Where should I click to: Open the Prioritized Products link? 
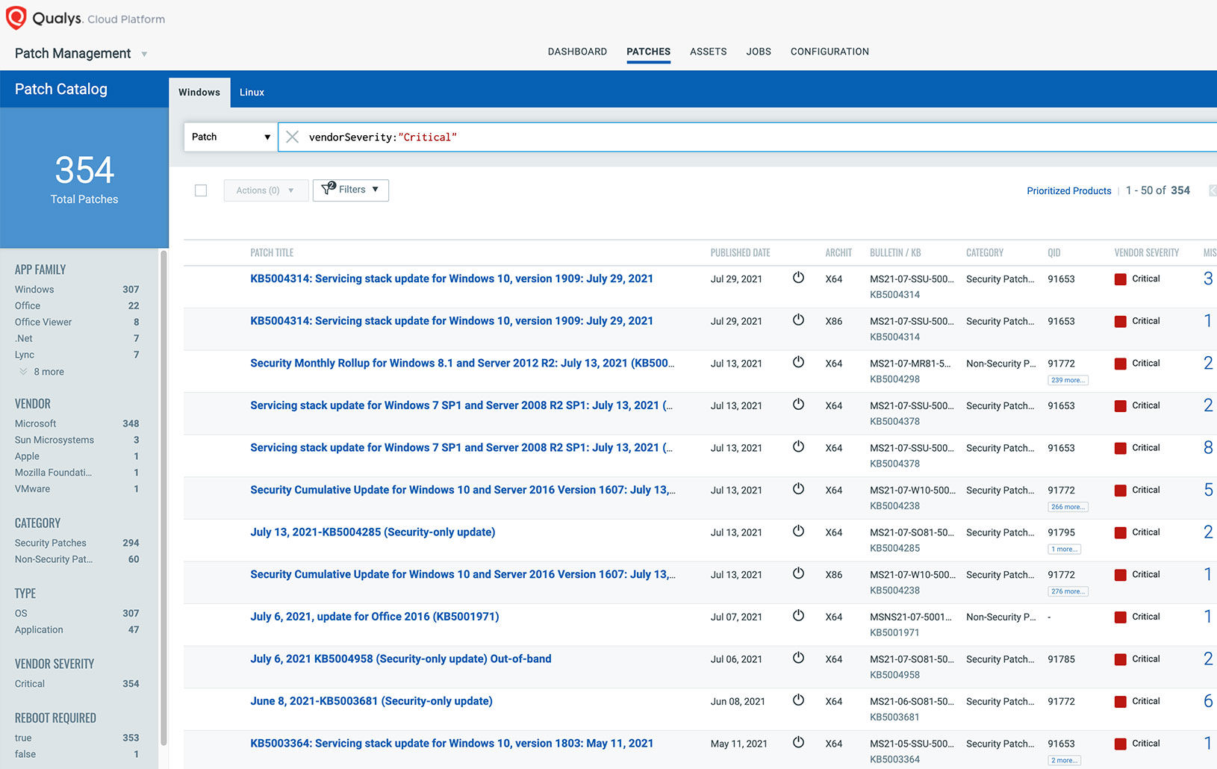pos(1068,190)
